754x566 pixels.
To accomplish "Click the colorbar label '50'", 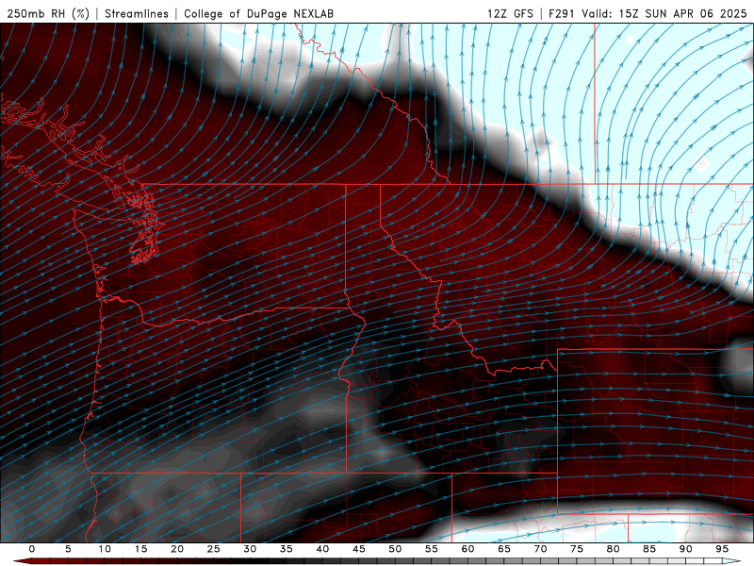I will [395, 549].
